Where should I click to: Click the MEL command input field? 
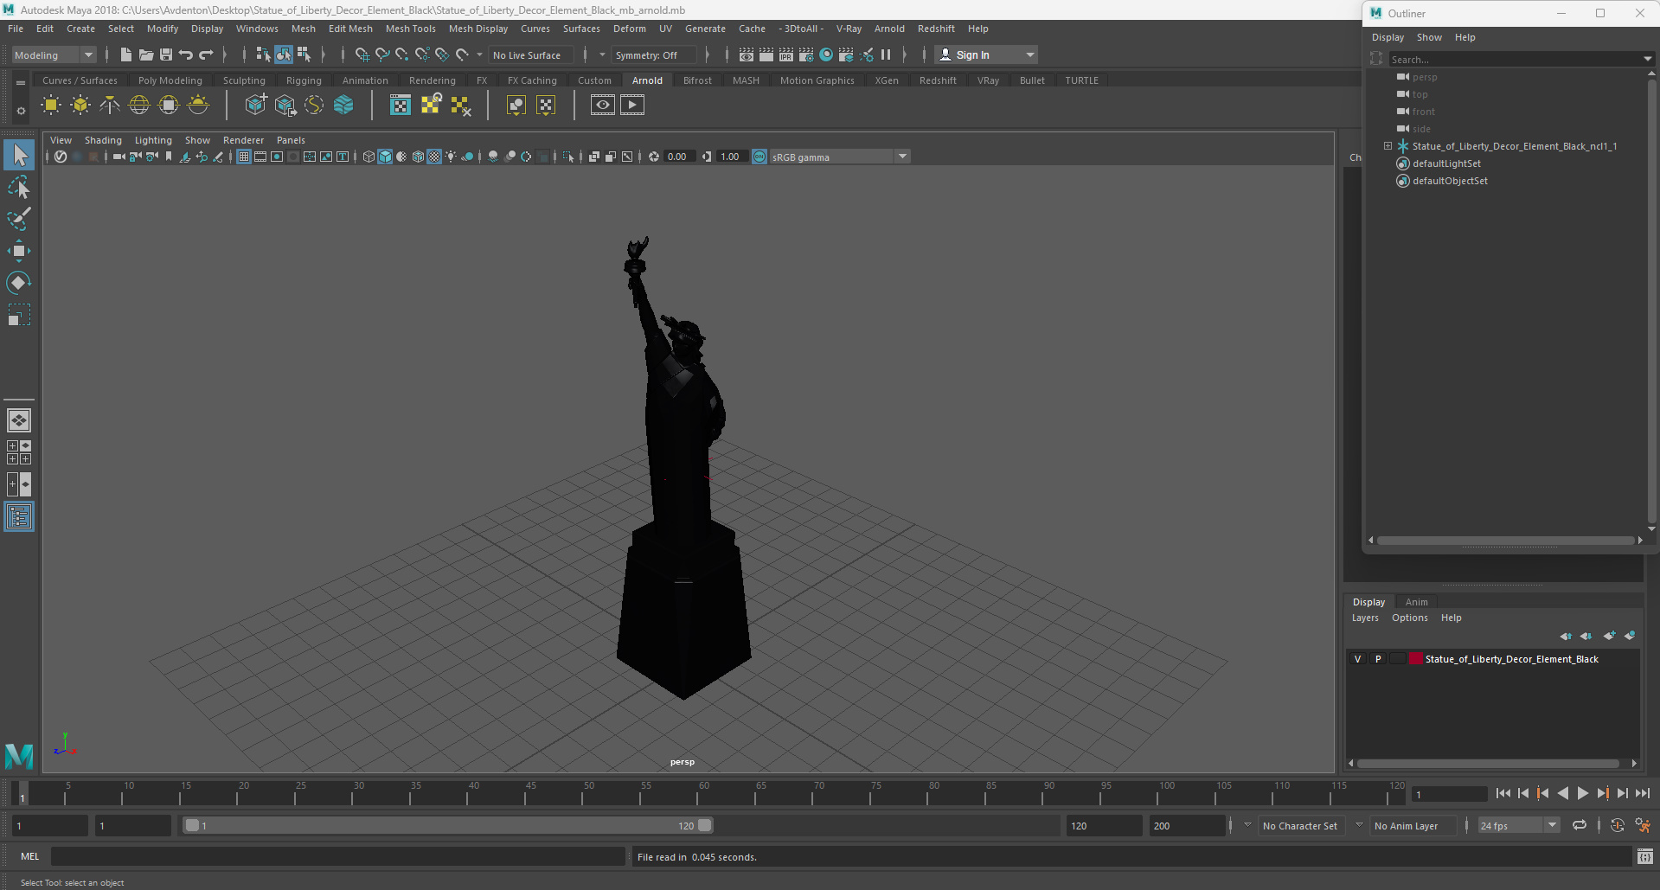[337, 856]
